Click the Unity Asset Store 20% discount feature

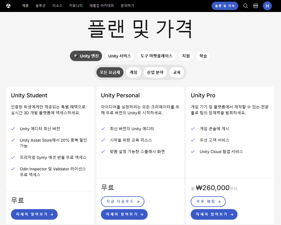point(54,143)
